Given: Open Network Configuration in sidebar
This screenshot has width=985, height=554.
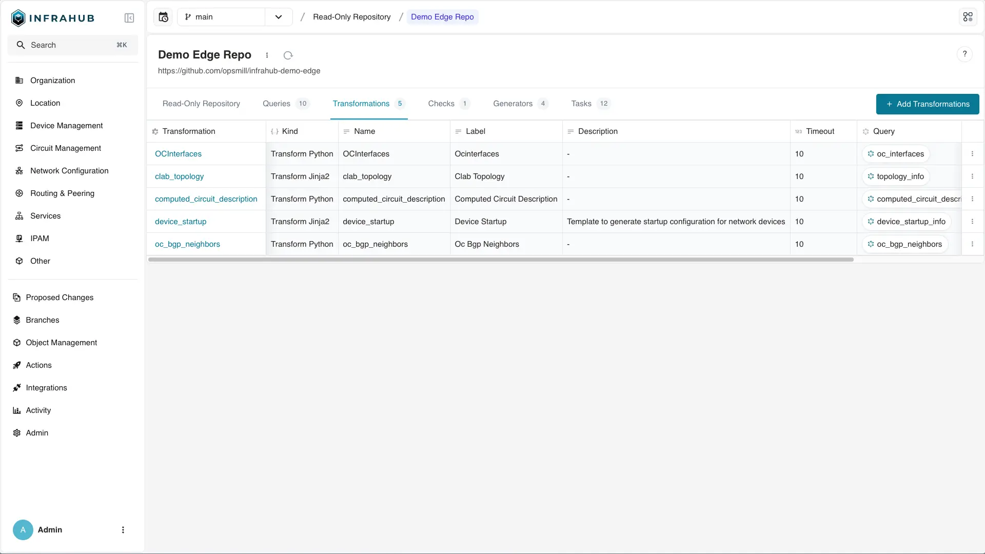Looking at the screenshot, I should [x=73, y=171].
